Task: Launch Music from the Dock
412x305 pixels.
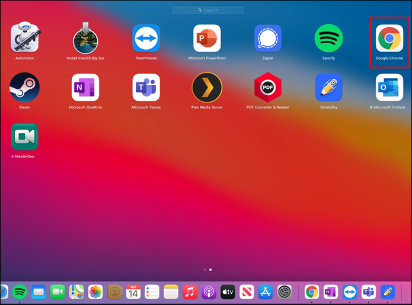Action: [x=190, y=291]
